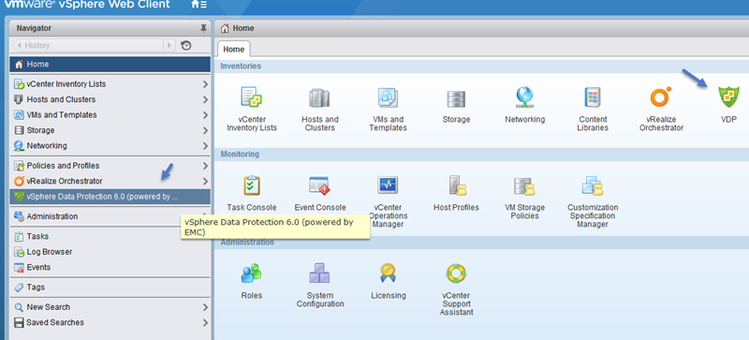Expand Hosts and Clusters chevron
749x340 pixels.
[205, 99]
